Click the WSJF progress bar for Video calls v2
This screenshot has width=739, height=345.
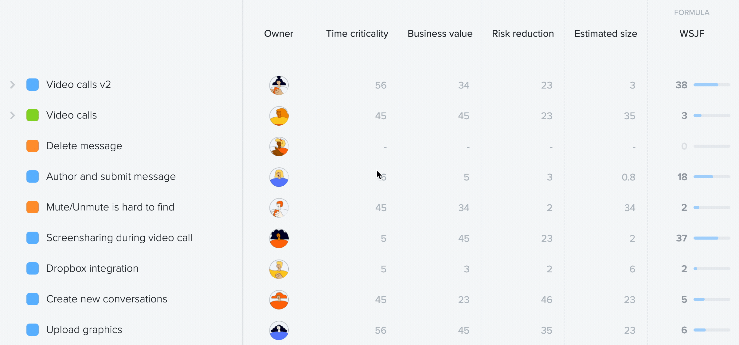712,85
